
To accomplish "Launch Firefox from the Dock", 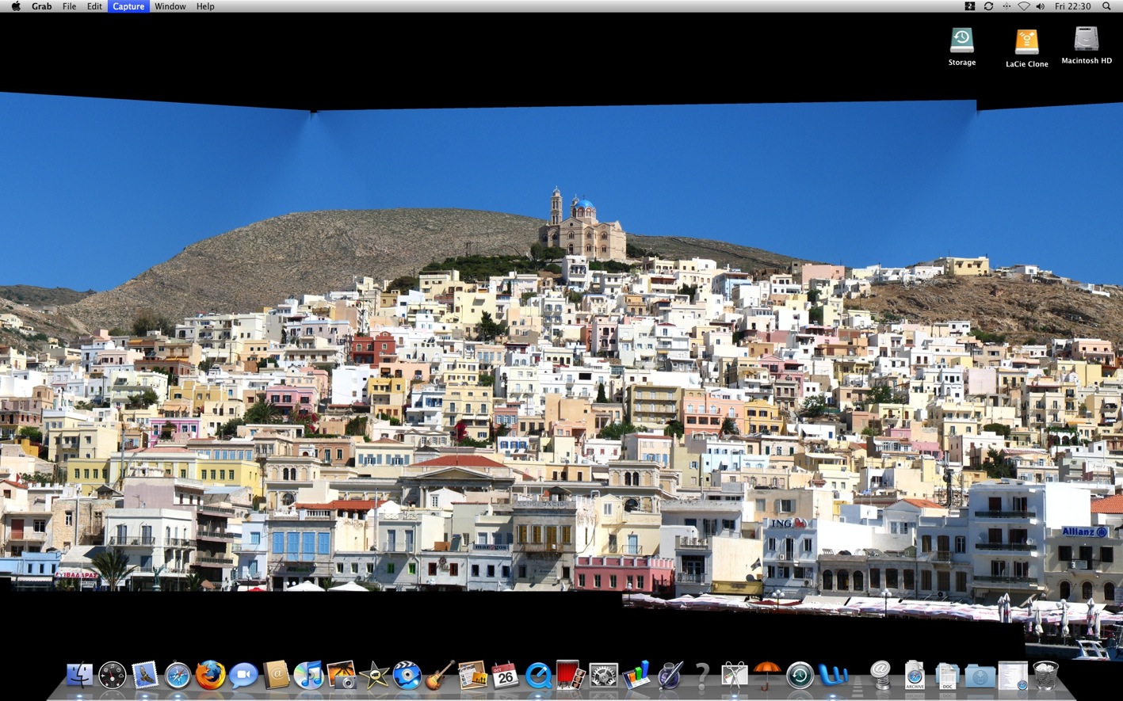I will (210, 676).
